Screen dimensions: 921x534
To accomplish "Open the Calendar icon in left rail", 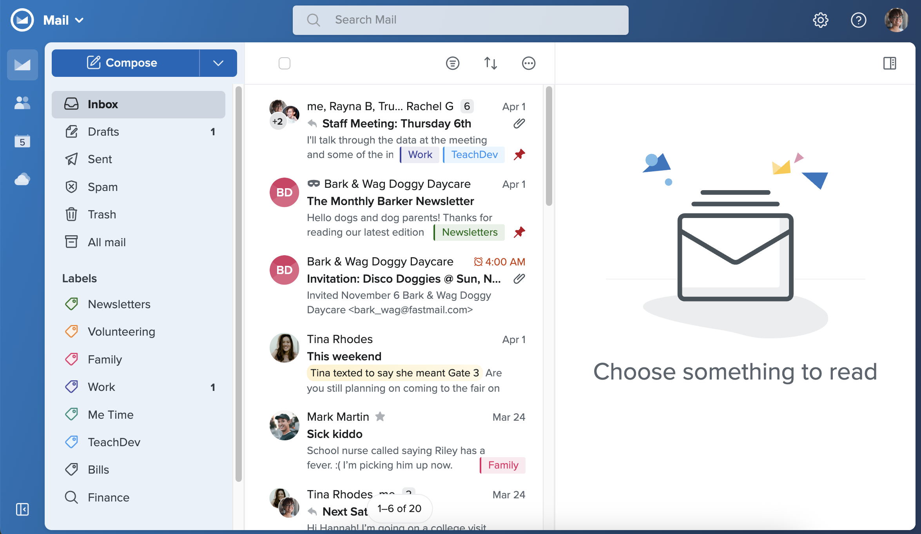I will coord(22,141).
